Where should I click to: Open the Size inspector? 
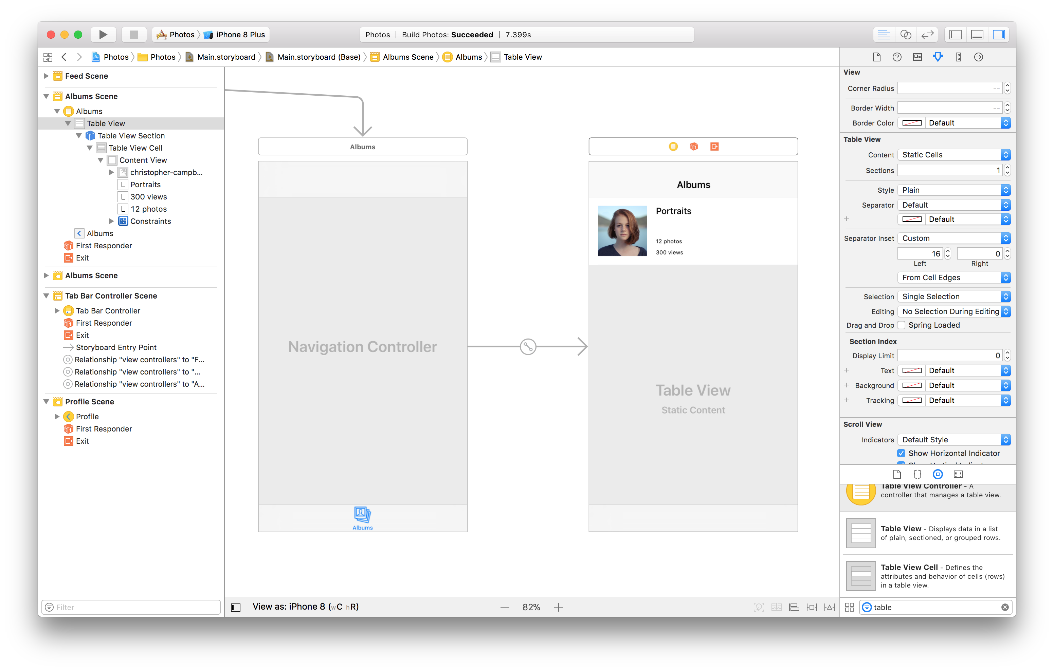coord(958,57)
